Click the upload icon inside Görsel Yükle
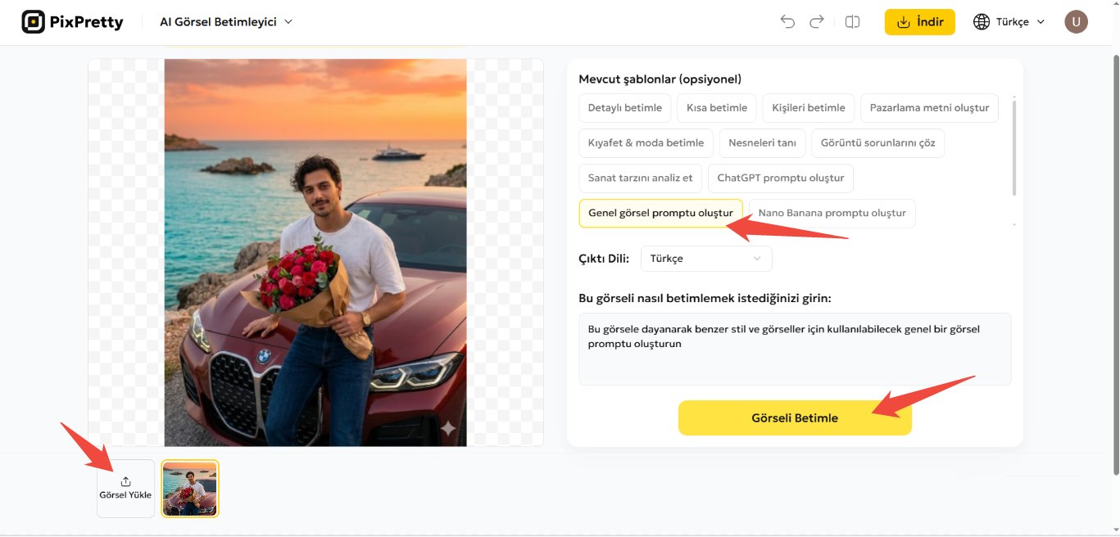 125,481
